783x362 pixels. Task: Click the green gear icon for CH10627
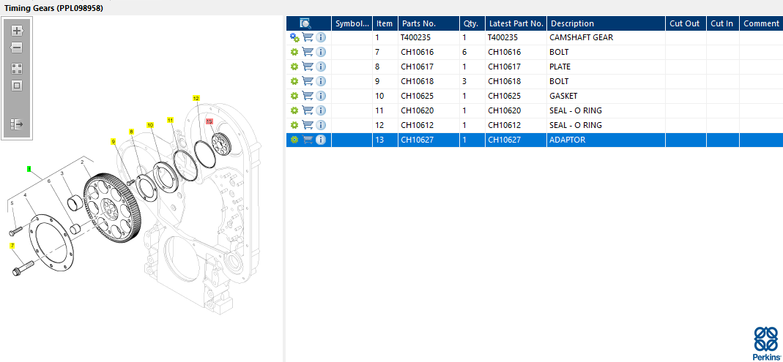pos(294,140)
